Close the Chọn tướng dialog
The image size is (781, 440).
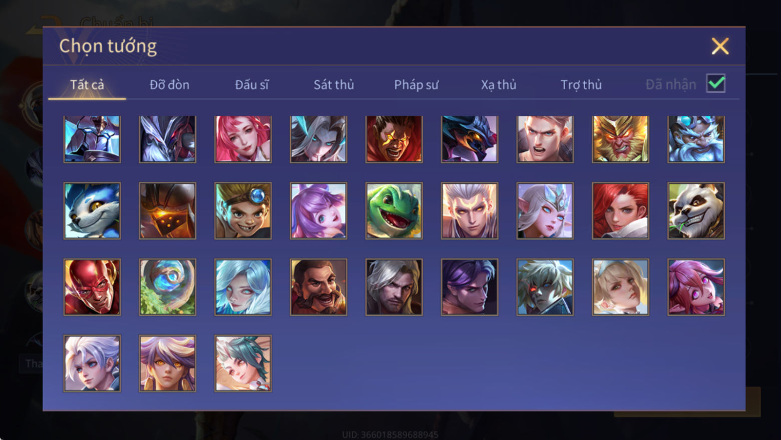[720, 46]
